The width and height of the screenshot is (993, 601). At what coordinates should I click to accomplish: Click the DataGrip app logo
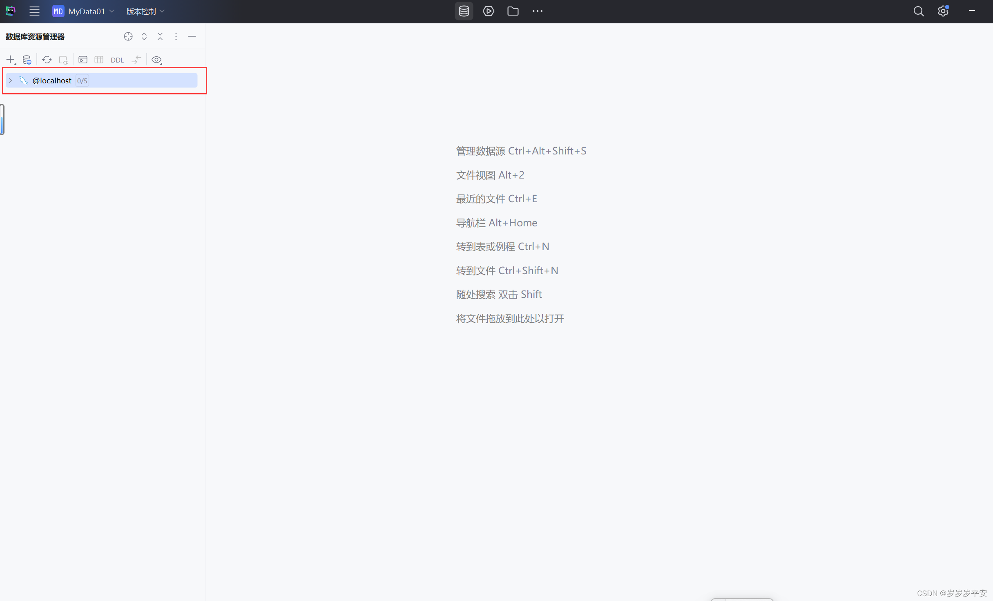pos(10,11)
